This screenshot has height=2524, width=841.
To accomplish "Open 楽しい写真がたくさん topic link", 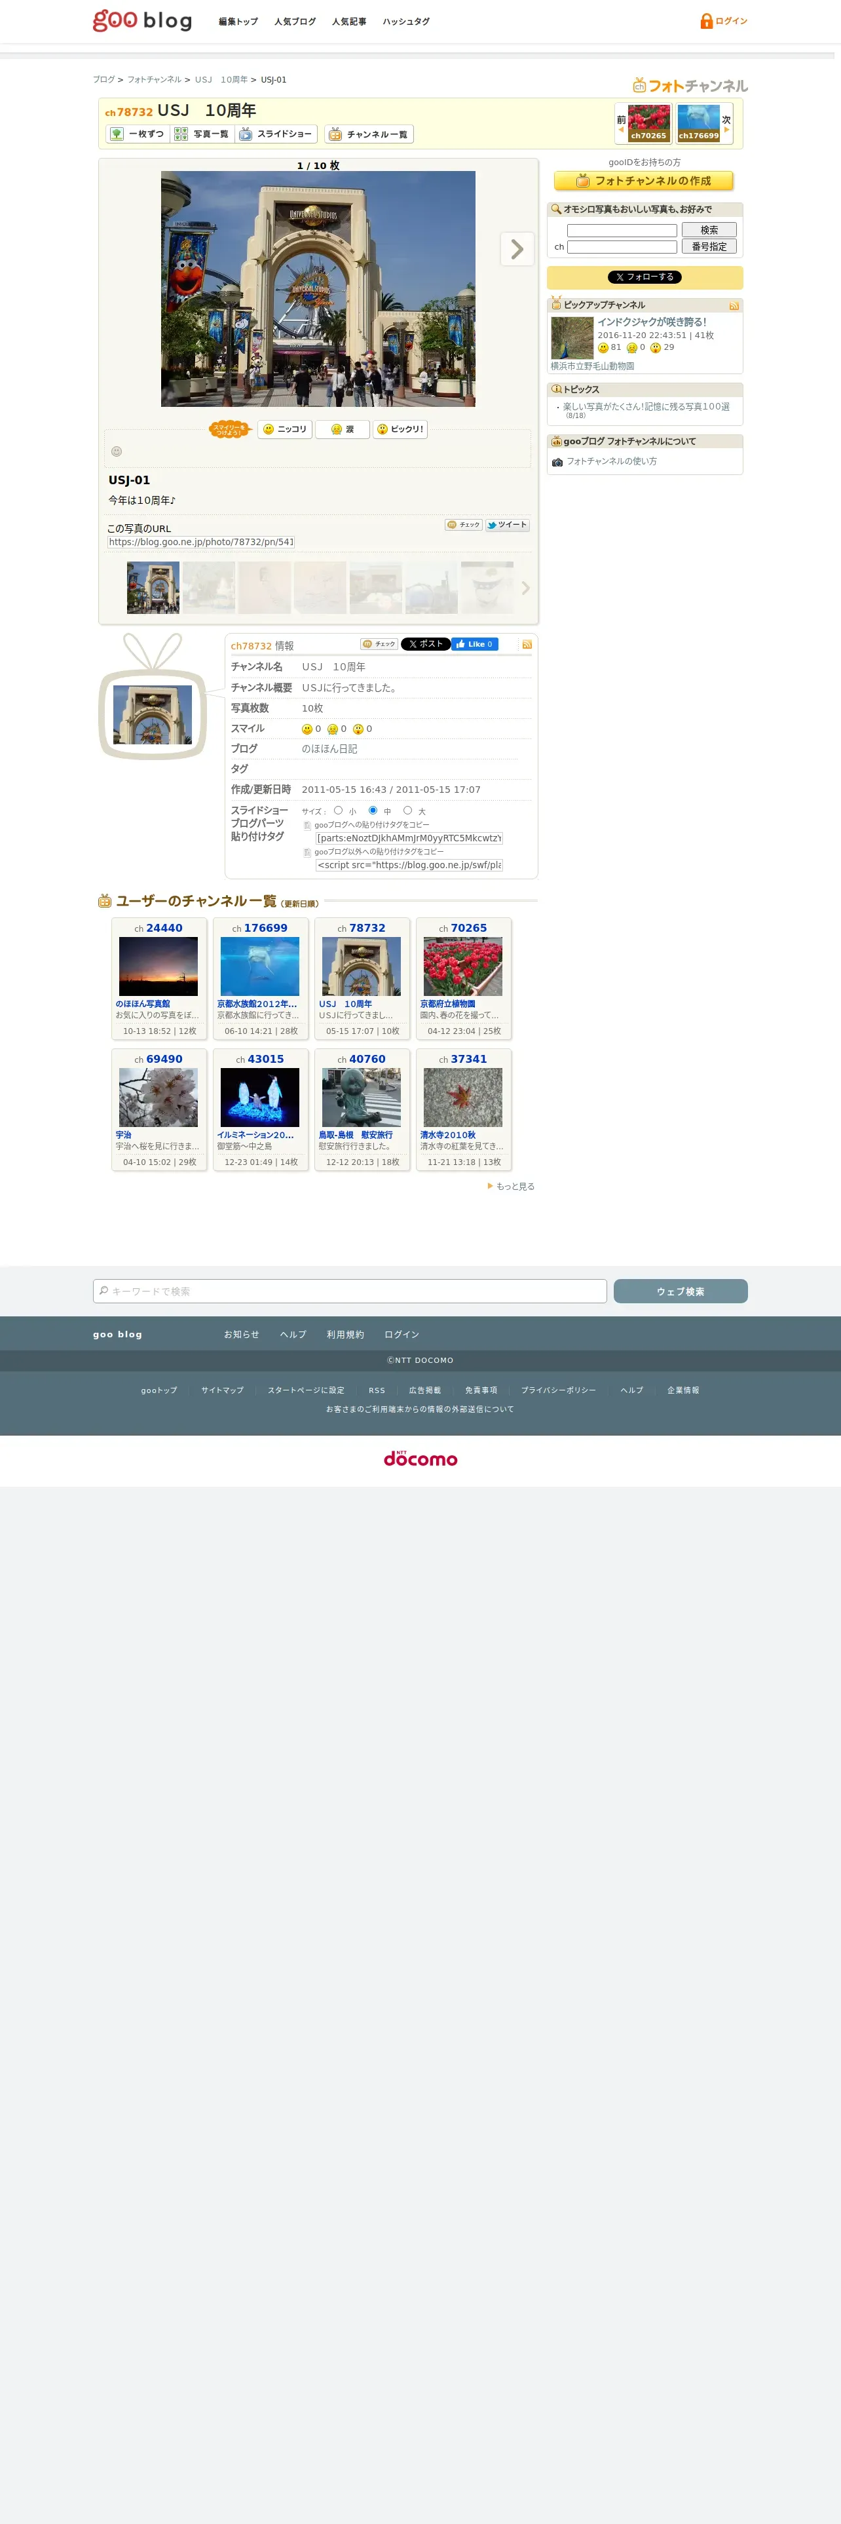I will [645, 407].
